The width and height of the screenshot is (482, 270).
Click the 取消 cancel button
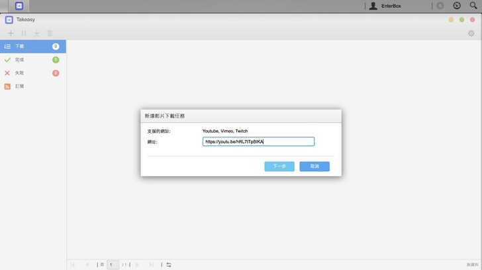314,166
